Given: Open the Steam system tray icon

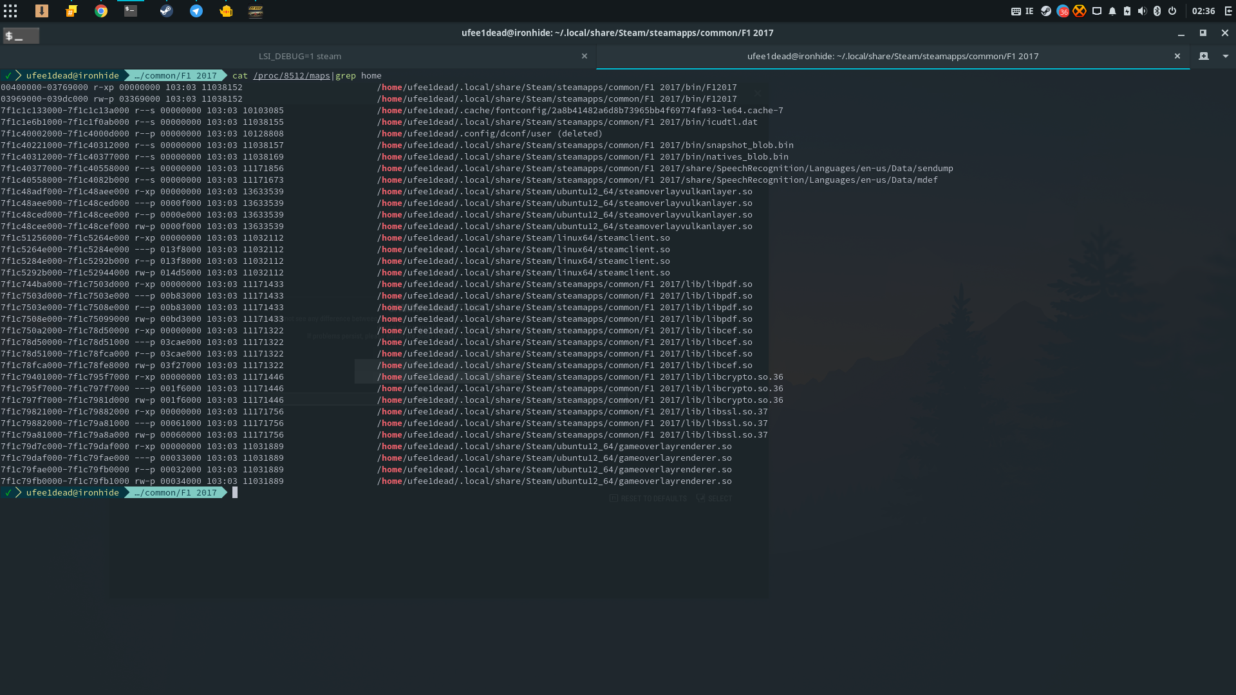Looking at the screenshot, I should click(1046, 11).
